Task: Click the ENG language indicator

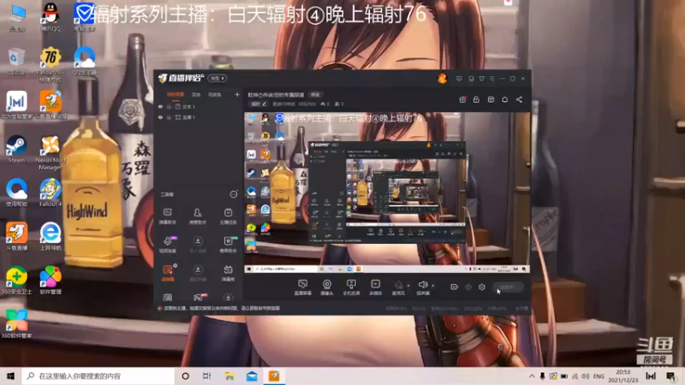Action: point(599,376)
